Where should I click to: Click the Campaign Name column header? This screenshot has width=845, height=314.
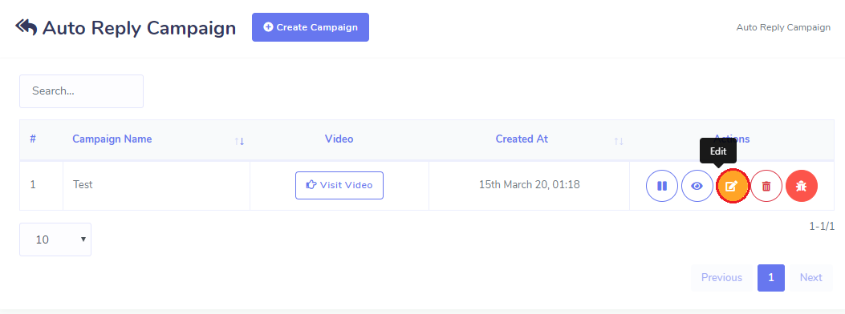pos(112,139)
